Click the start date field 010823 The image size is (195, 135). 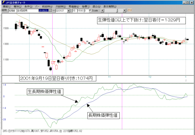(44, 10)
